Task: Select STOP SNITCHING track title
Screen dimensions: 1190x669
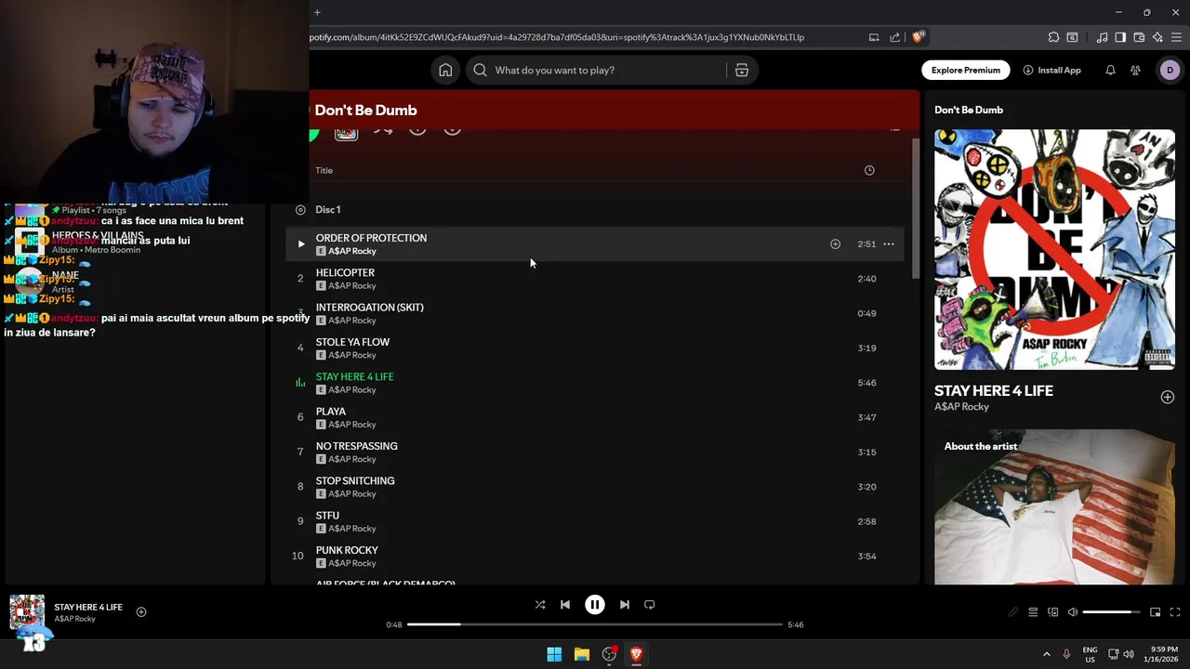Action: click(355, 480)
